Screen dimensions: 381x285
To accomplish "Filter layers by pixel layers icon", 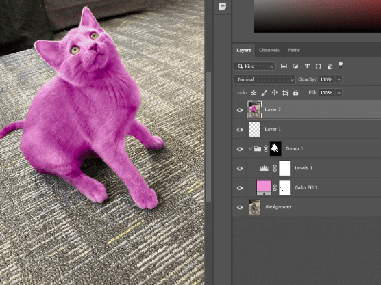I will (x=284, y=66).
